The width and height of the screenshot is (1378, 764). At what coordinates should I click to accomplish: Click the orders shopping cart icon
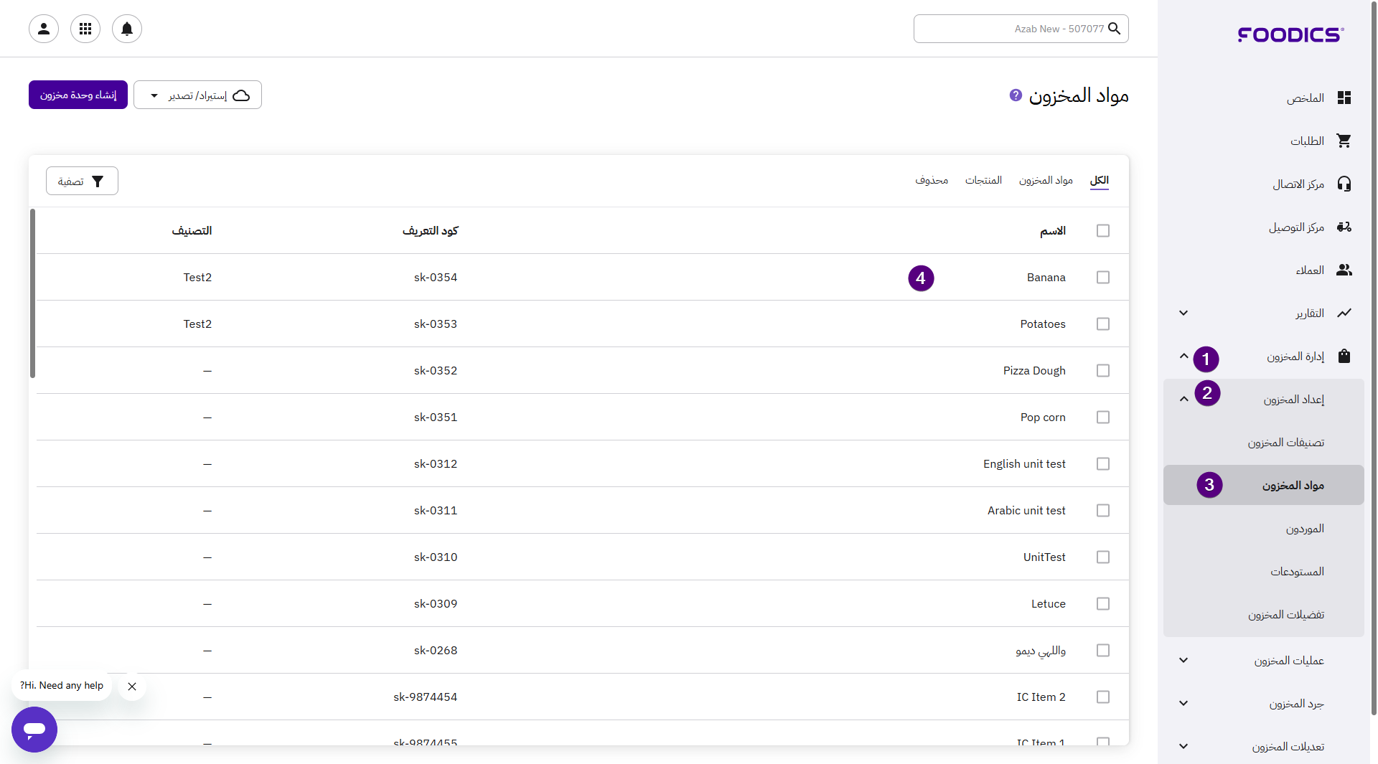pos(1344,141)
